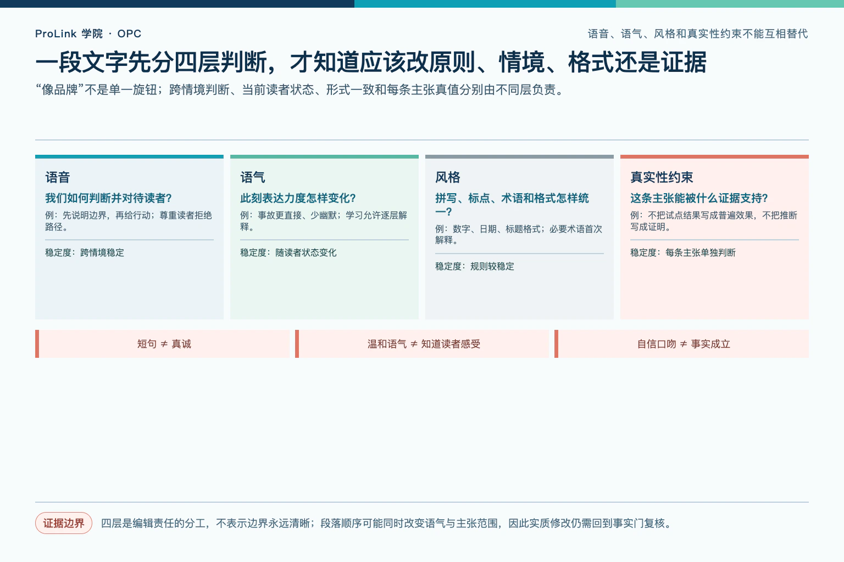This screenshot has width=844, height=562.
Task: Click the top-right subtitle 语音、语气、风格和真实性约束不能互相替代
Action: [698, 33]
